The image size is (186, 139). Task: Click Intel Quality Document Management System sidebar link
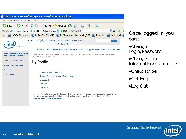point(17,54)
